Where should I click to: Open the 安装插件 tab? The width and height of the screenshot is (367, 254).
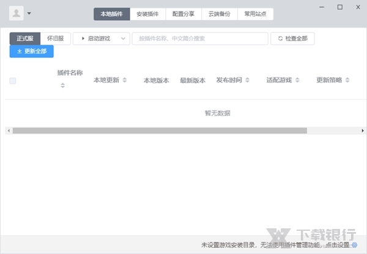(x=147, y=14)
